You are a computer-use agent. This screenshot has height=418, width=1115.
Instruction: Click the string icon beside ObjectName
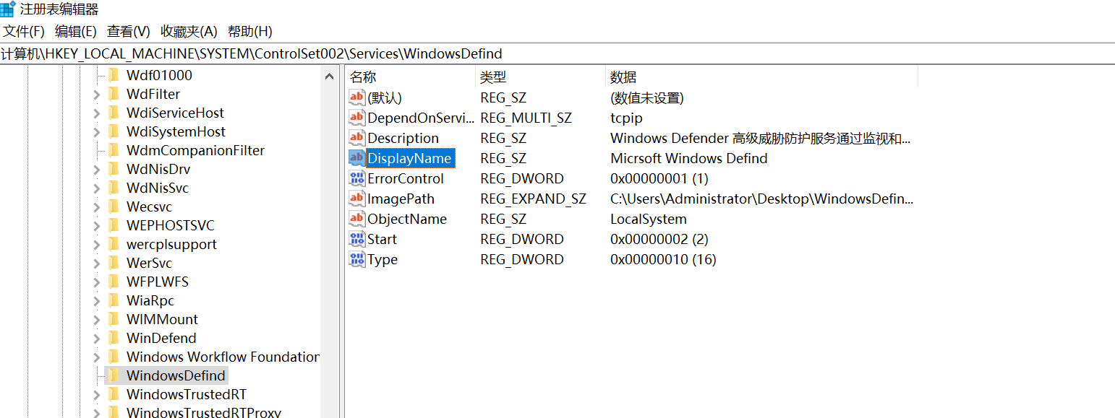[x=356, y=219]
